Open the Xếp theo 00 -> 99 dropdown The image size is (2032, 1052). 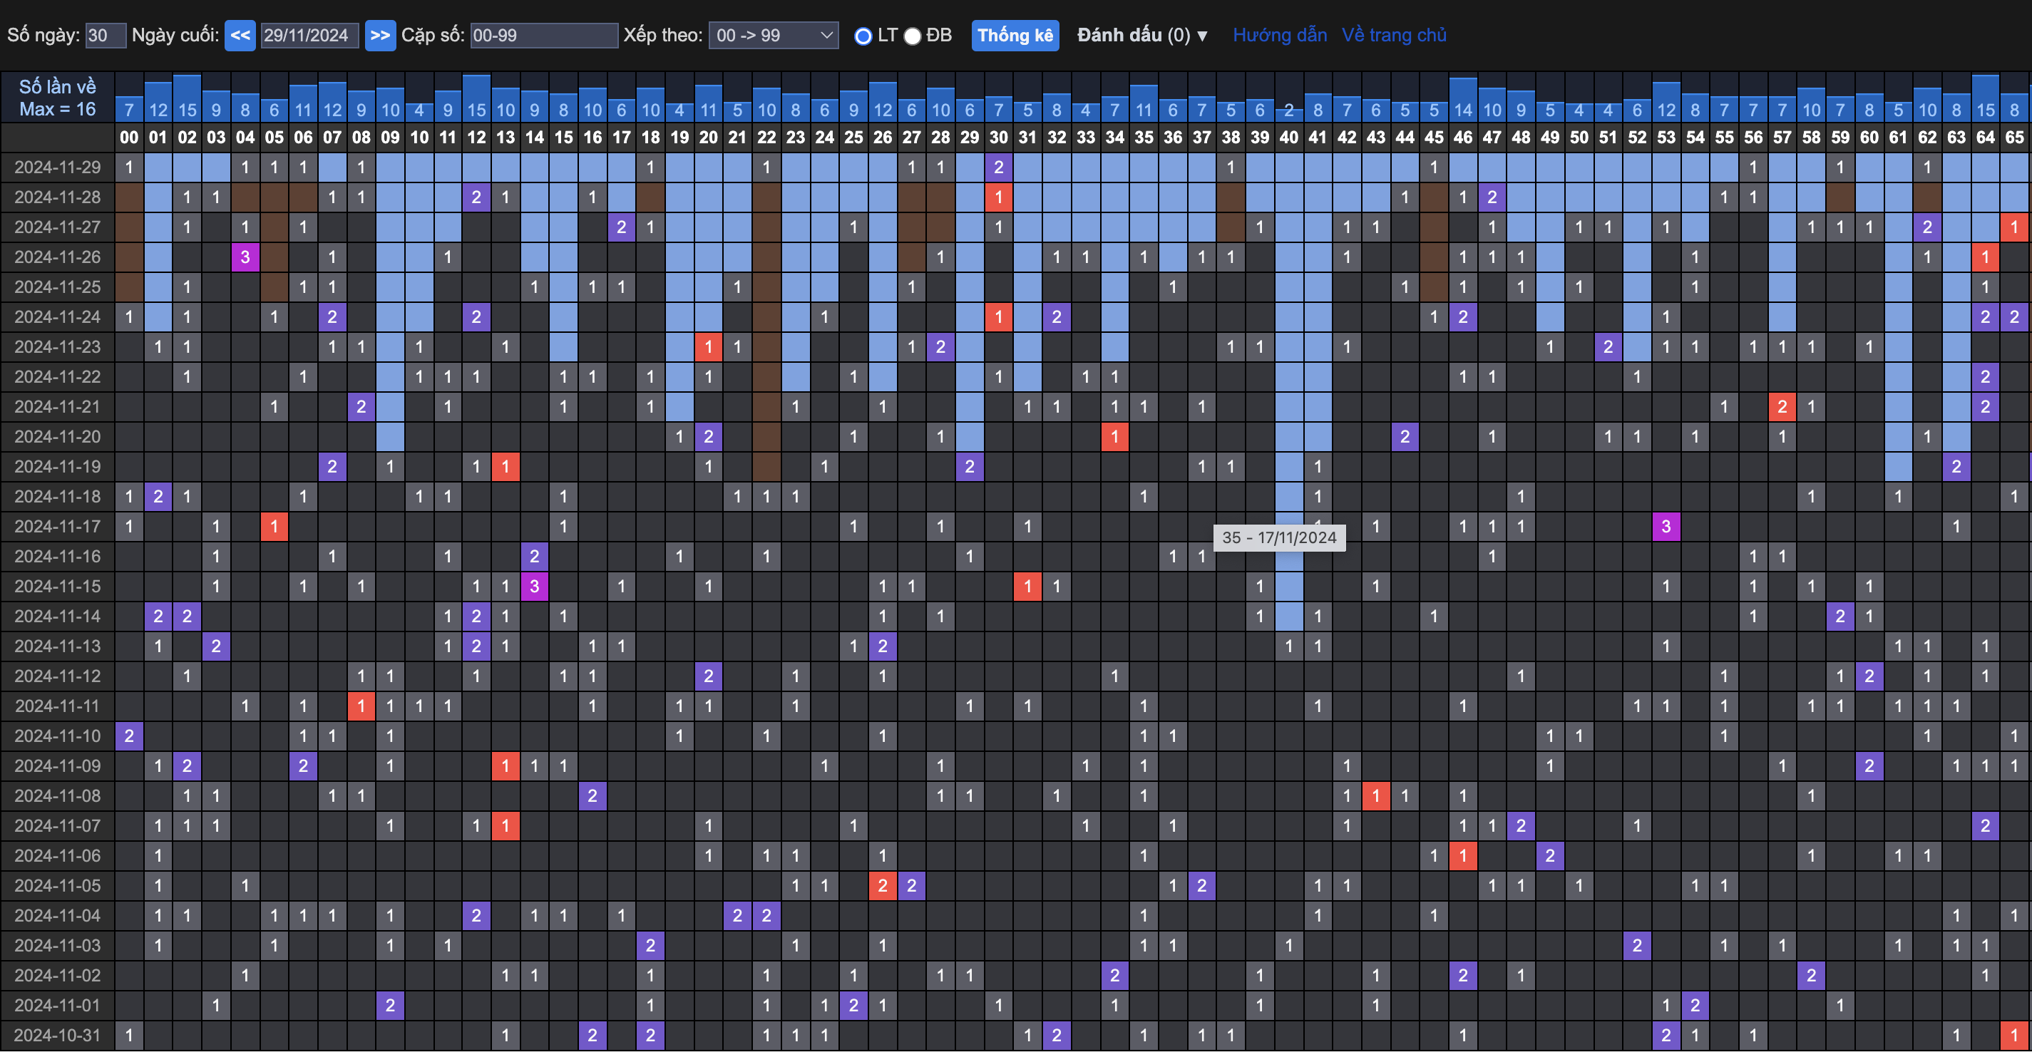(774, 36)
